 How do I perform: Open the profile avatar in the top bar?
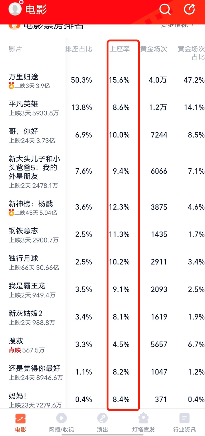(x=14, y=9)
